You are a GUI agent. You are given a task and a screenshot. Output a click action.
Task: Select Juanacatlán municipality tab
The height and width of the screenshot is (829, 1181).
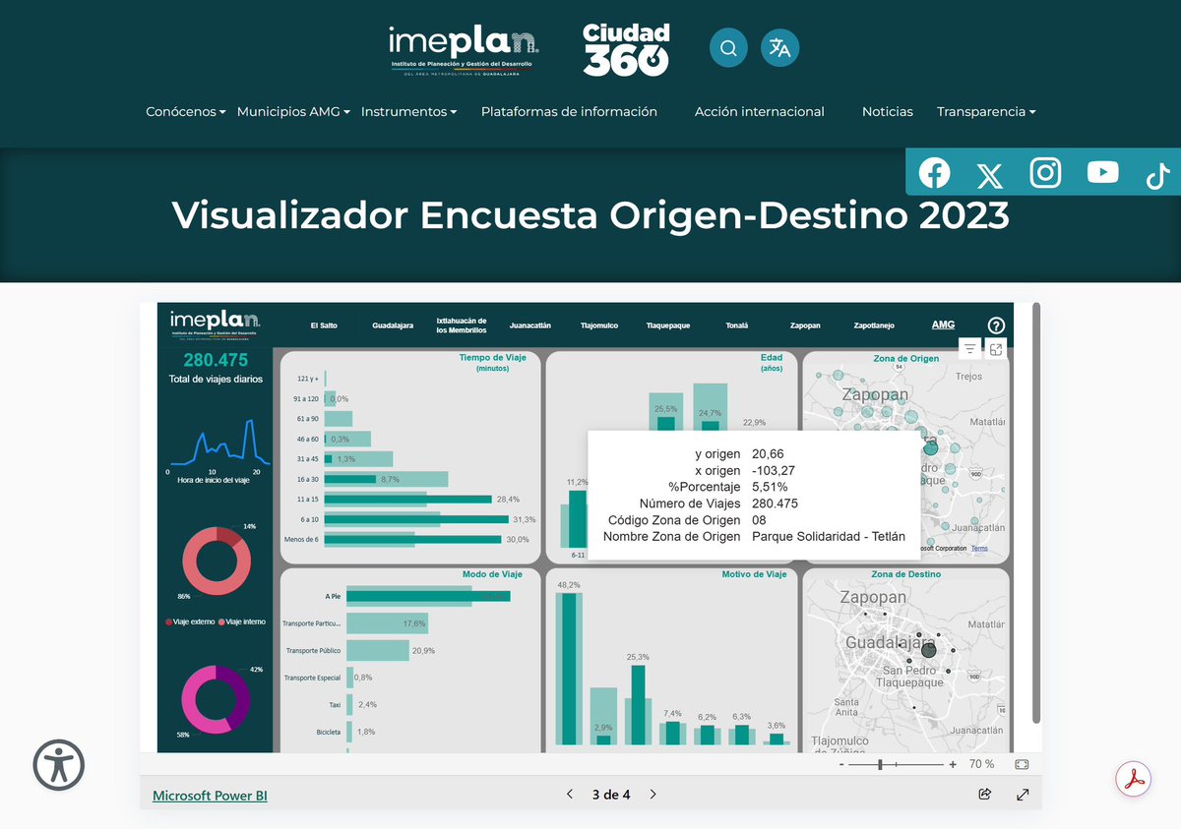click(530, 326)
